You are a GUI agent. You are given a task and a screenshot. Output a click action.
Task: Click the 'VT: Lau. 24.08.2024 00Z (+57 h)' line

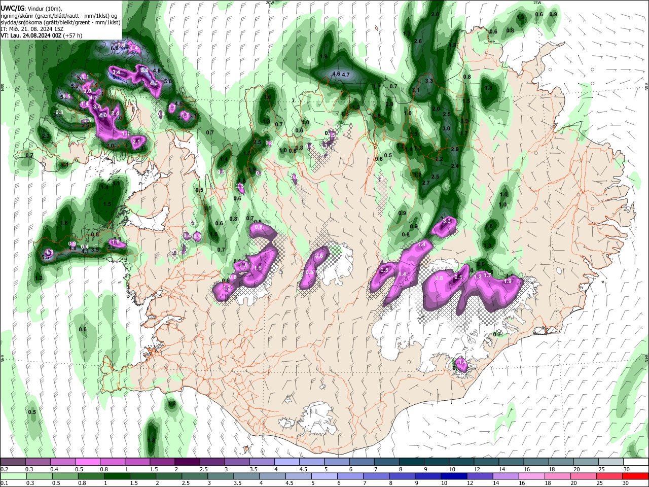(x=42, y=36)
